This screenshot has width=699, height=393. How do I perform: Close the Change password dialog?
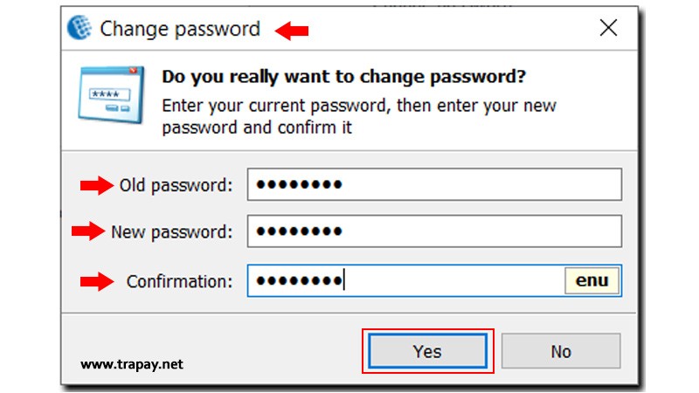[x=609, y=29]
